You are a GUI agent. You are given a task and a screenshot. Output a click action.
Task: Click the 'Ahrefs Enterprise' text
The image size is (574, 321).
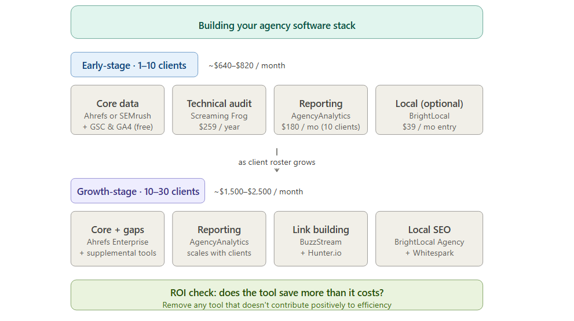click(118, 242)
